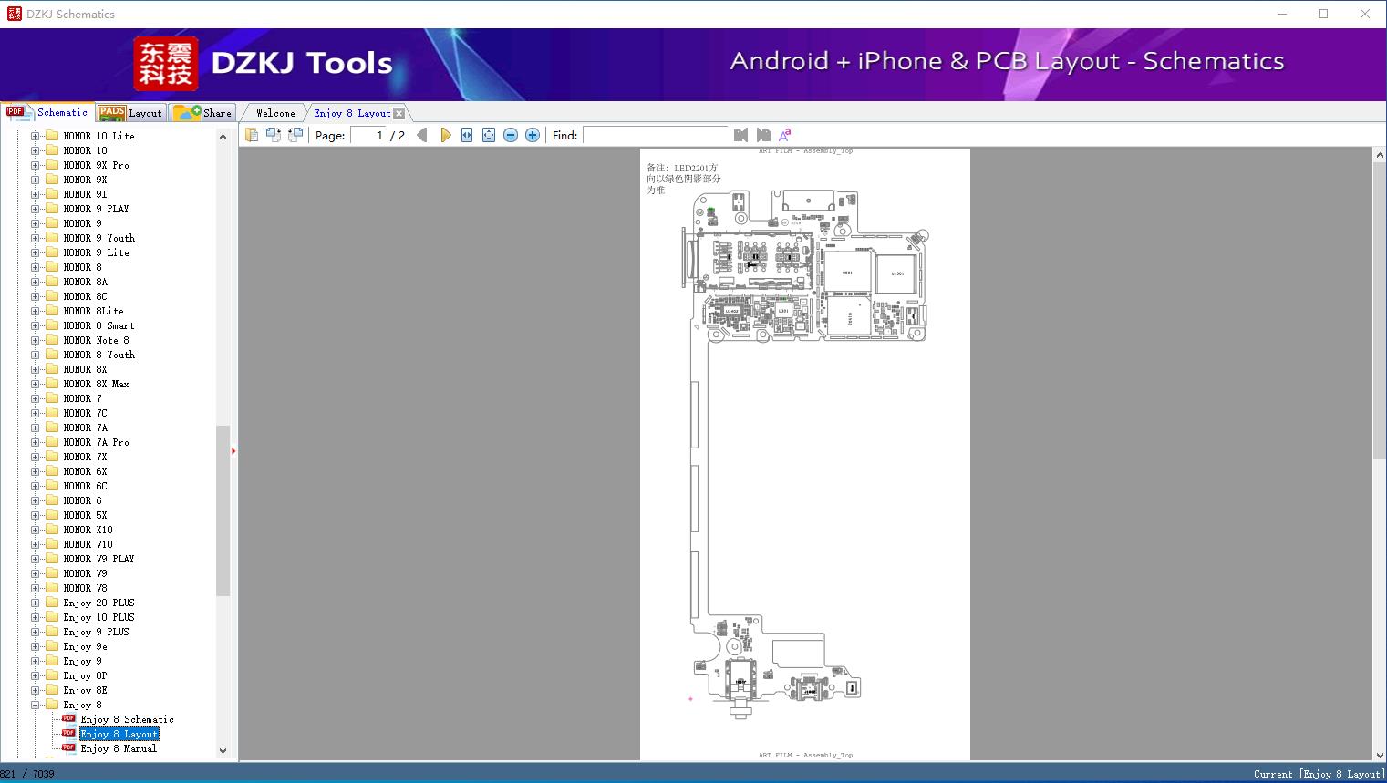Viewport: 1387px width, 783px height.
Task: Click the Current [Enjoy 8 Layout] status text
Action: (x=1319, y=774)
